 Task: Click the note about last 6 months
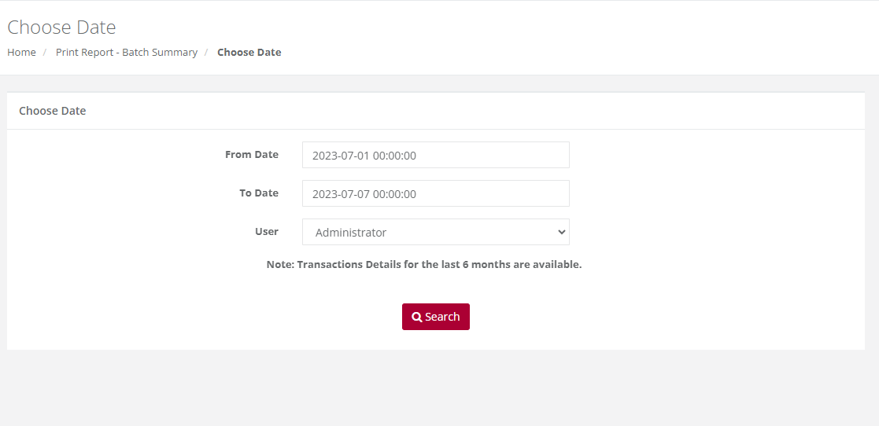[x=424, y=264]
